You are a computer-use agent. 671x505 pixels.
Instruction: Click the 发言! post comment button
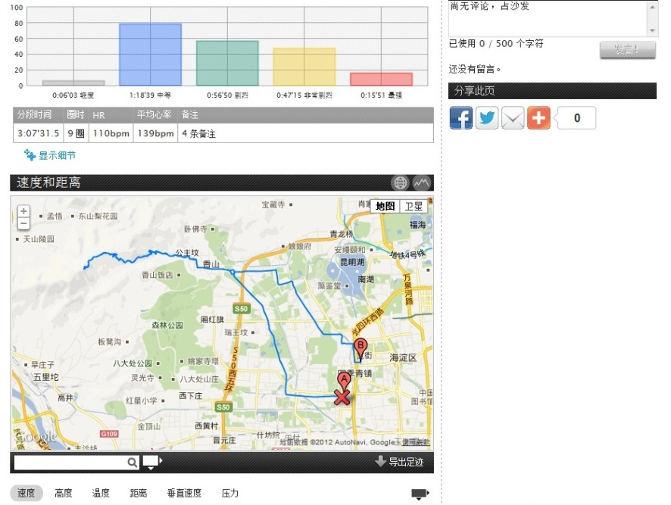click(x=627, y=50)
